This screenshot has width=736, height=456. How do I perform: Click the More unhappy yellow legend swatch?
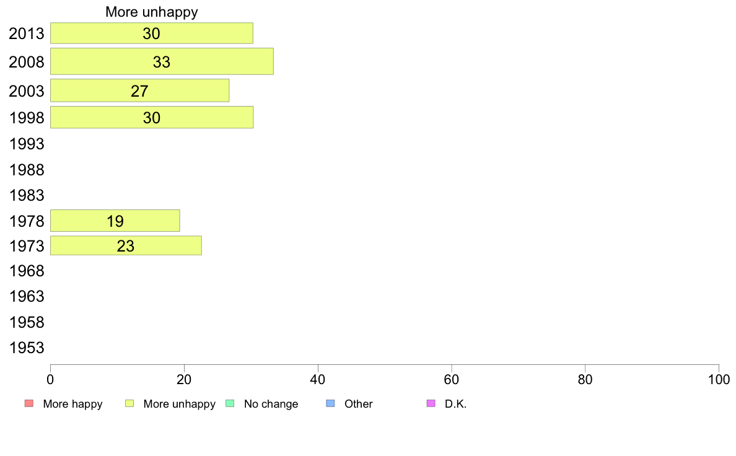click(129, 403)
